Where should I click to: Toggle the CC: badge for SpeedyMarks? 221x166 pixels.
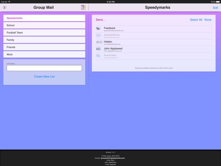[x=98, y=35]
